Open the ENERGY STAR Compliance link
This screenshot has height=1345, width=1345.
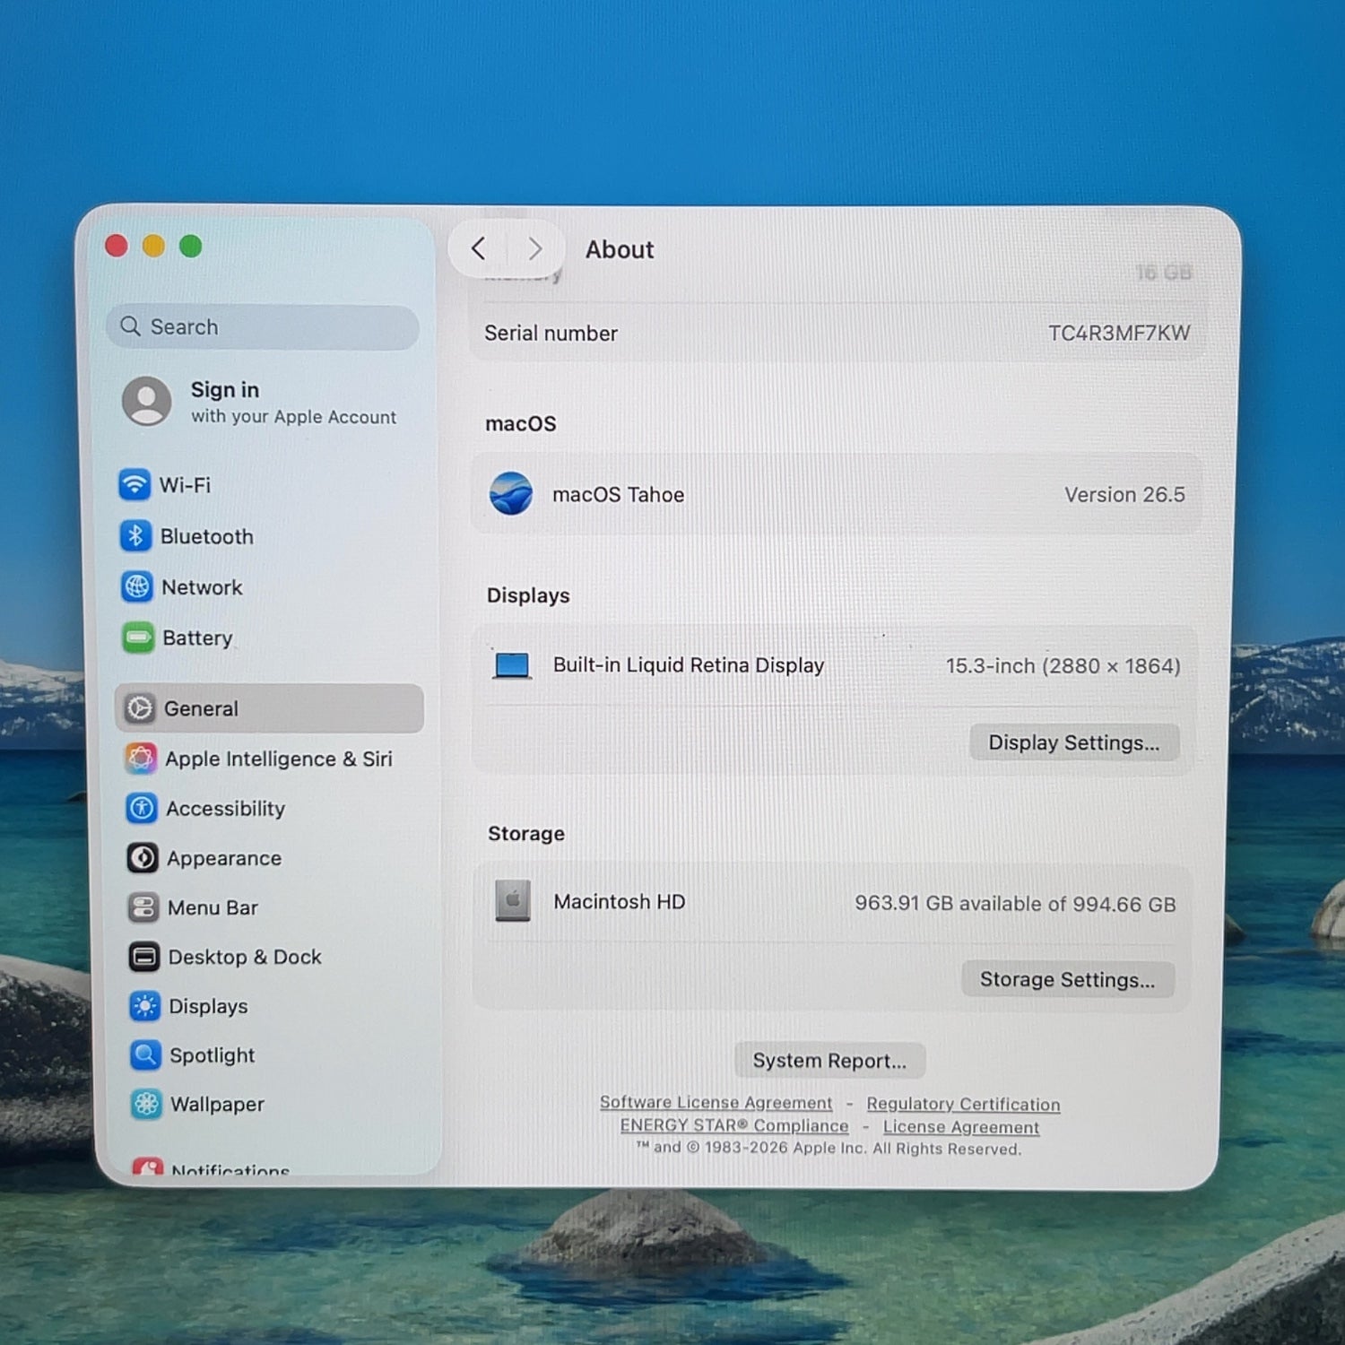click(x=734, y=1125)
